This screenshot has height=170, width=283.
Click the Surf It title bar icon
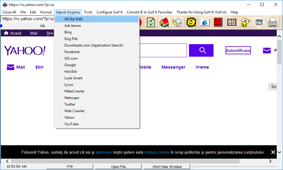click(5, 4)
